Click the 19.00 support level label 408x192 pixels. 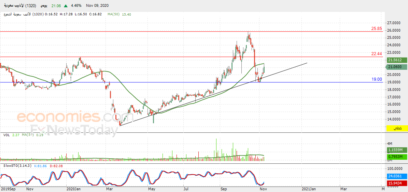tap(377, 79)
